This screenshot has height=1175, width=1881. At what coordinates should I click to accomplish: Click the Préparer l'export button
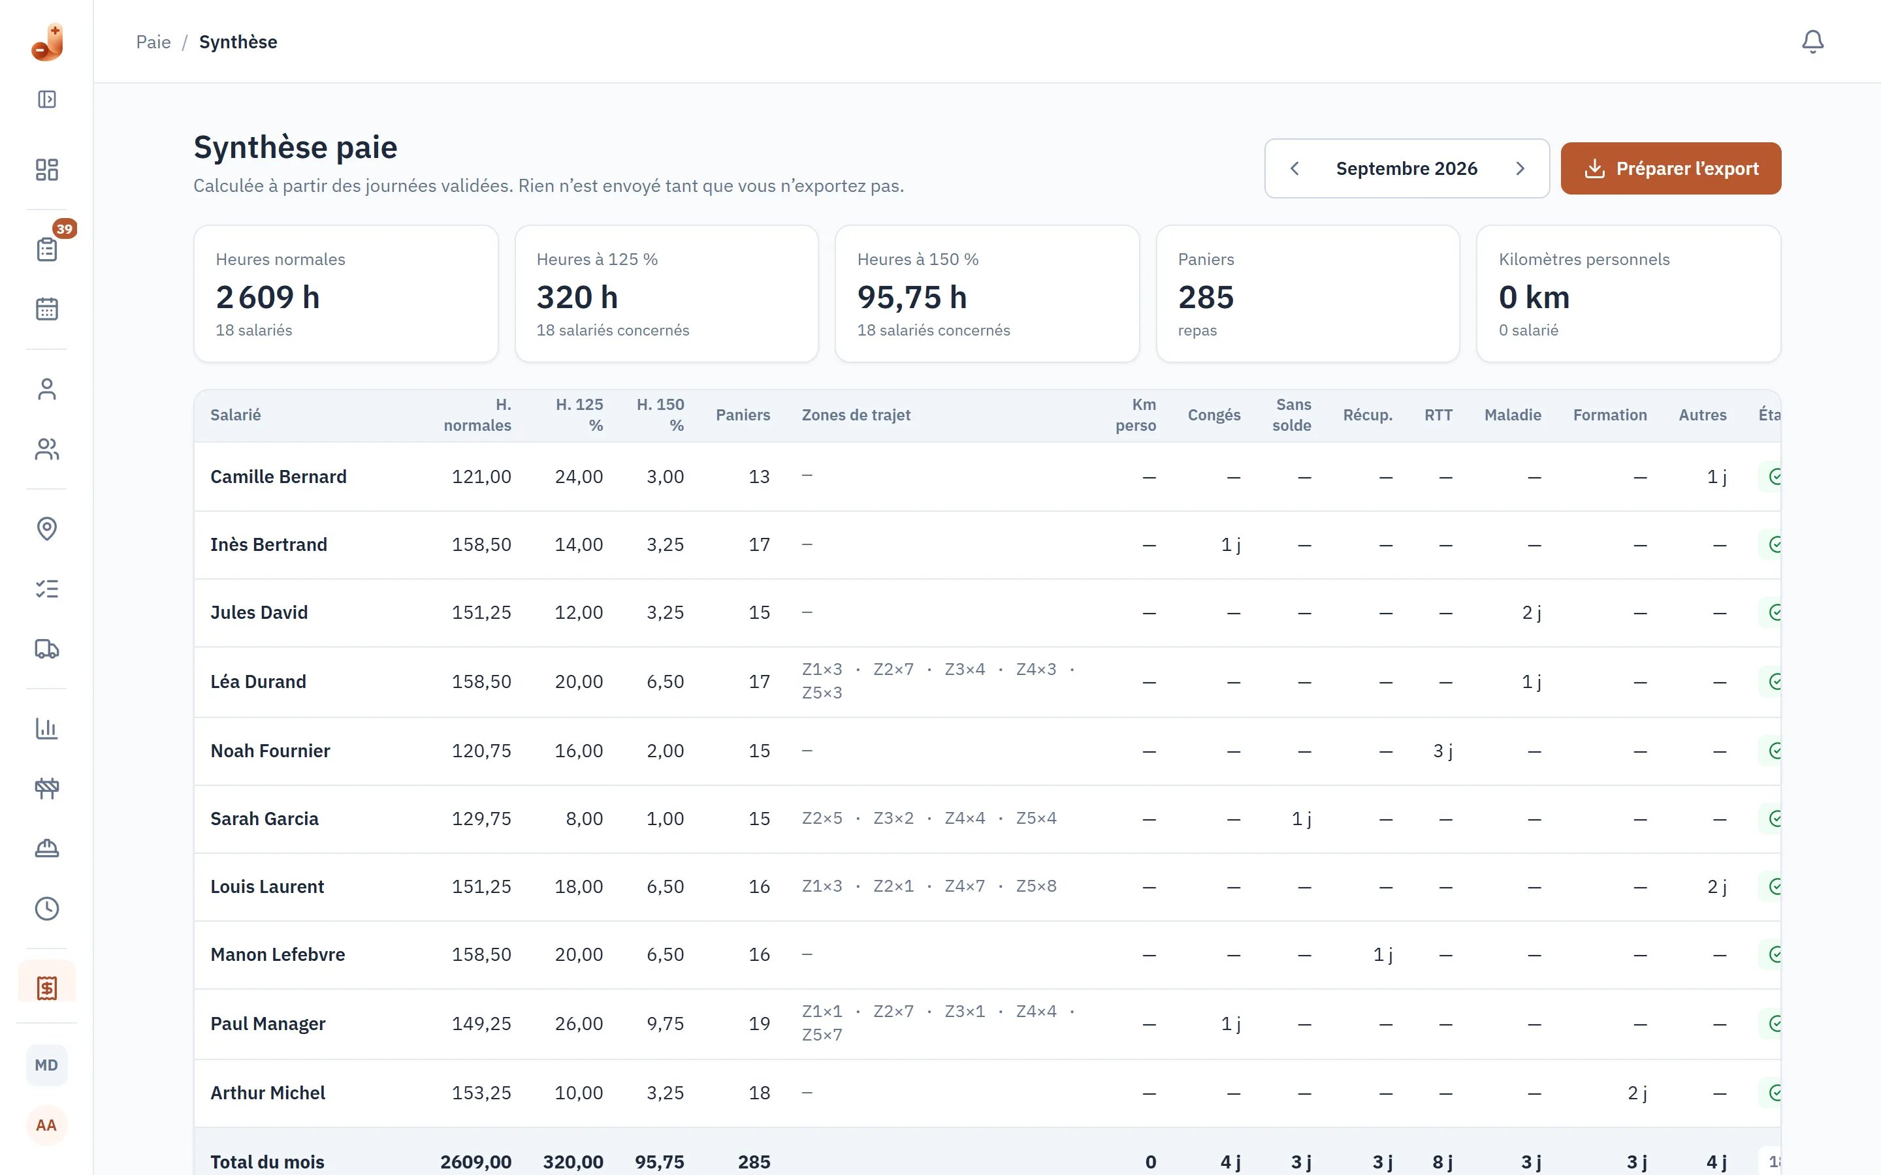pyautogui.click(x=1670, y=168)
